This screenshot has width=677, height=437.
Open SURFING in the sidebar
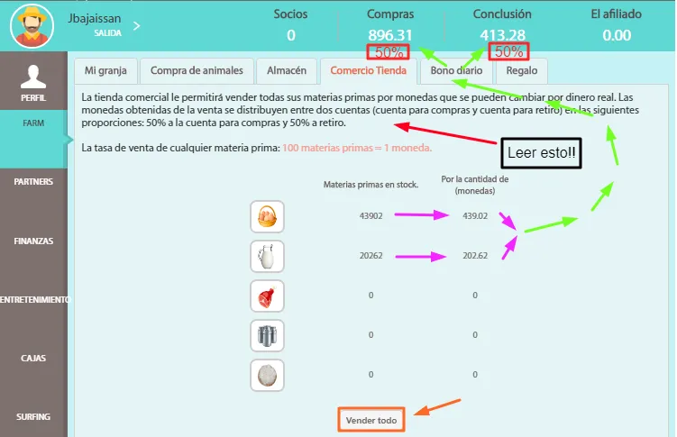[33, 417]
